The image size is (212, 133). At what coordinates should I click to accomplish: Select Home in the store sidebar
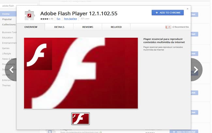[x=6, y=14]
